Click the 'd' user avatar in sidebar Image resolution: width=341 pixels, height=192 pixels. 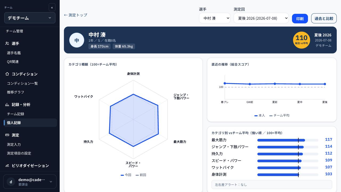pyautogui.click(x=11, y=182)
